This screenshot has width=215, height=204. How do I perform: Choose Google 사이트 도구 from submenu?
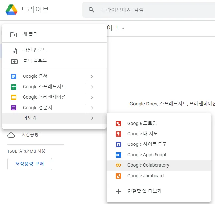pyautogui.click(x=159, y=144)
